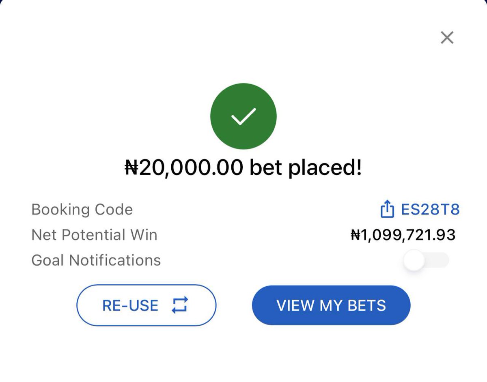Click the Booking Code label
Viewport: 487px width, 382px height.
coord(82,210)
